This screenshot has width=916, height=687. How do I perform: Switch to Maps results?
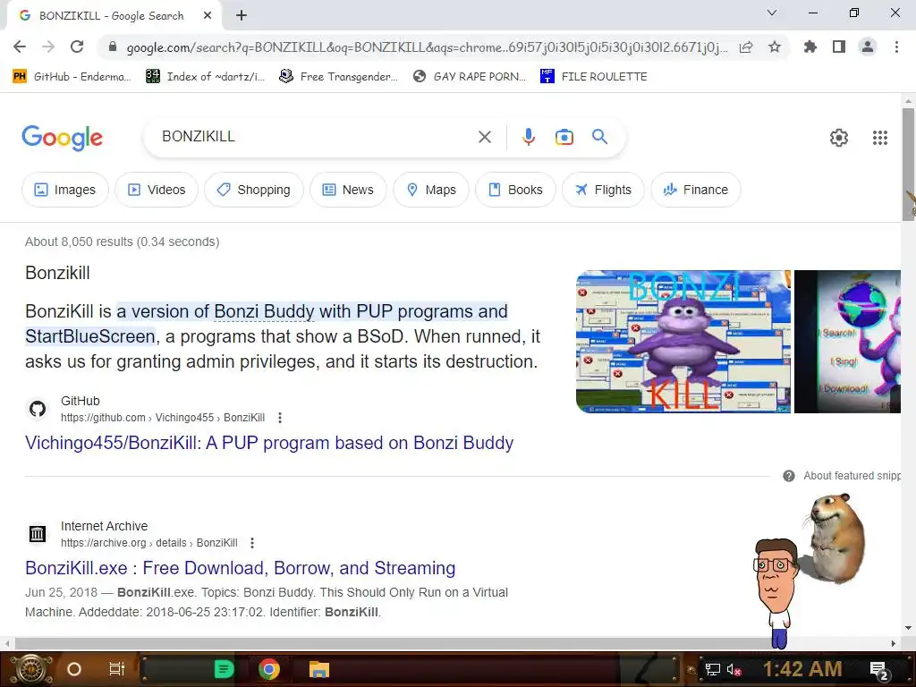(x=431, y=190)
